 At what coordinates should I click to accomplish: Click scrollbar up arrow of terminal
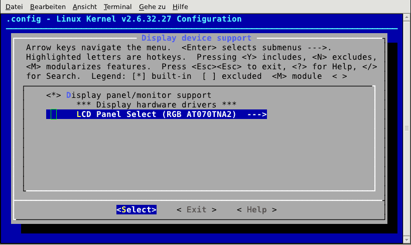click(406, 18)
